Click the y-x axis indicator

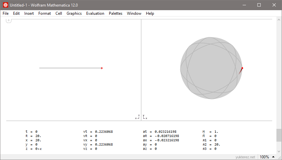(145, 117)
